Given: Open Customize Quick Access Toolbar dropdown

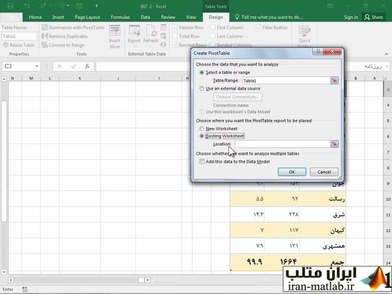Looking at the screenshot, I should 97,6.
